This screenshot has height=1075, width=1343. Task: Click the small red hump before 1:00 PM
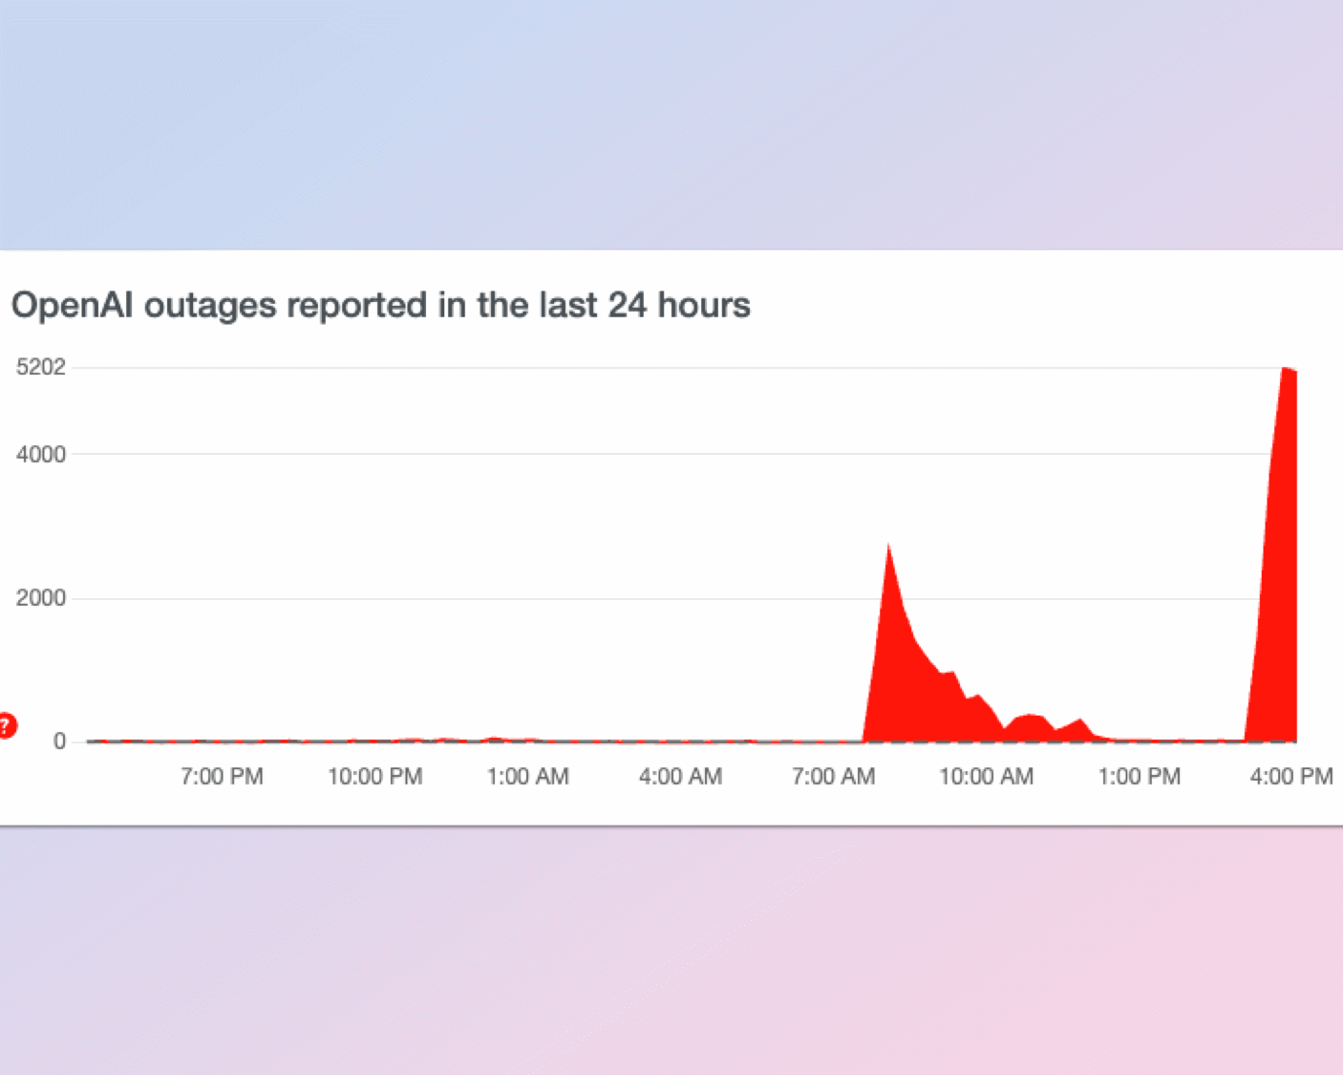point(1078,731)
